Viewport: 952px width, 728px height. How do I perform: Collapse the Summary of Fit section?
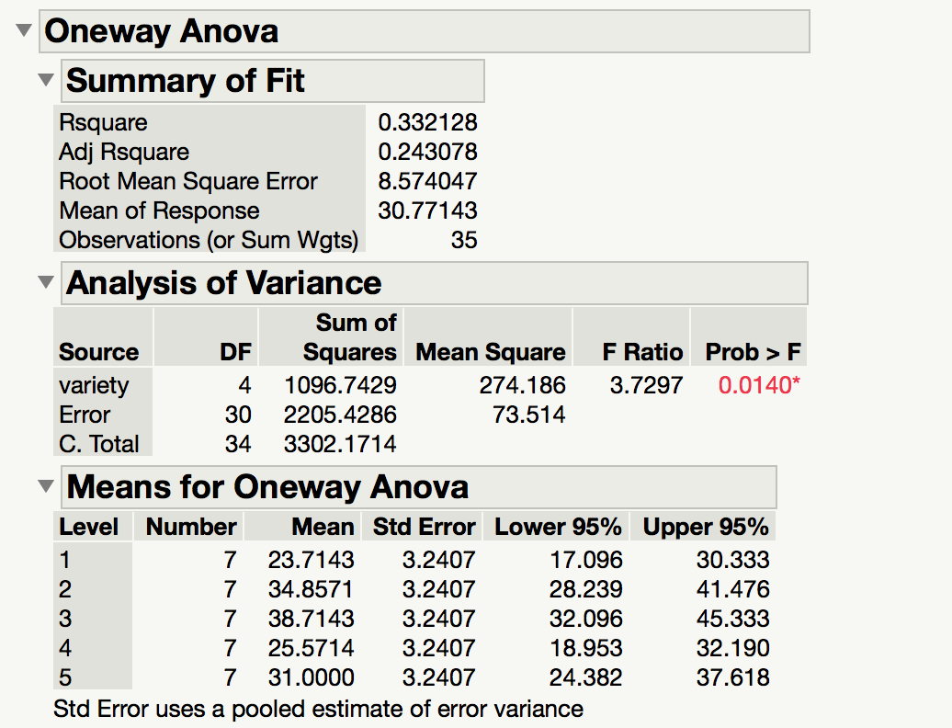(45, 80)
